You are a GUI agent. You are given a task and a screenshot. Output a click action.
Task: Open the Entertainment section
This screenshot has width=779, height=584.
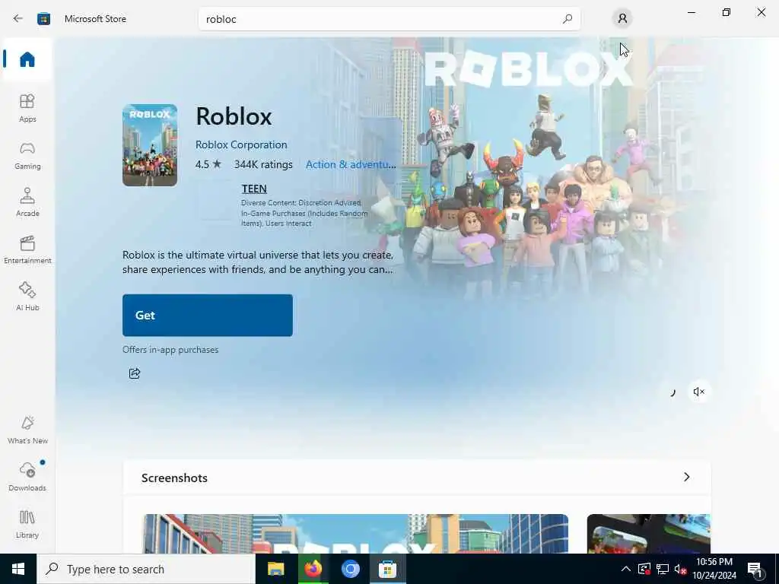click(27, 249)
